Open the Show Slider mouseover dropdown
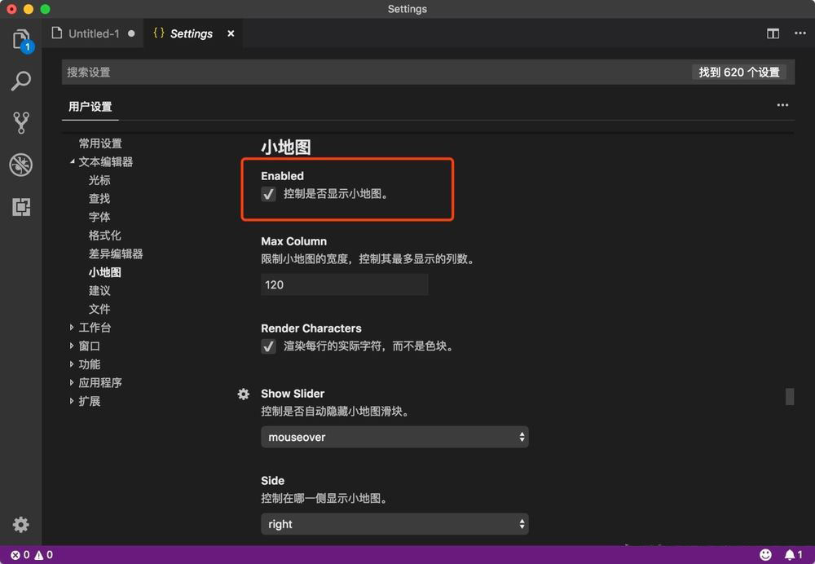This screenshot has height=564, width=815. (x=394, y=437)
